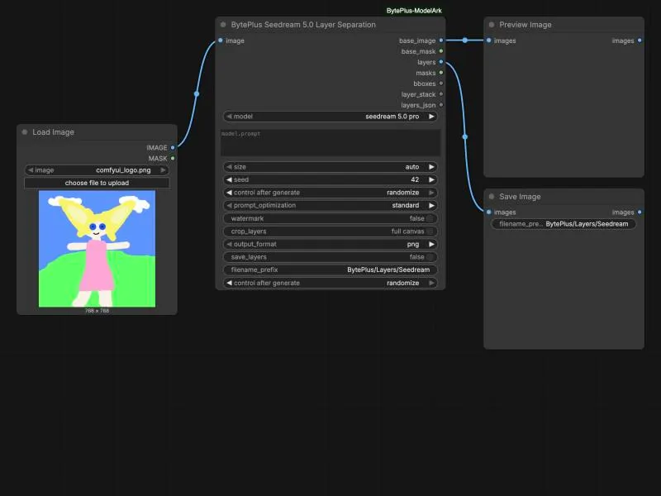Click the Load Image node title
The height and width of the screenshot is (496, 661).
point(53,132)
